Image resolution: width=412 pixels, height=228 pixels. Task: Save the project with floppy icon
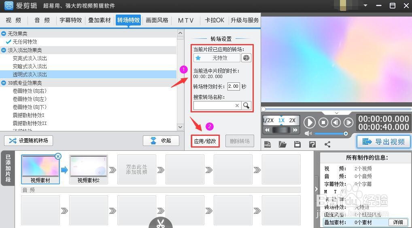[x=297, y=144]
